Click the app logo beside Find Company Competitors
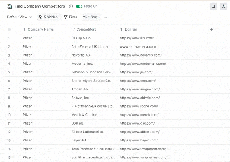This screenshot has height=162, width=230. coord(10,6)
